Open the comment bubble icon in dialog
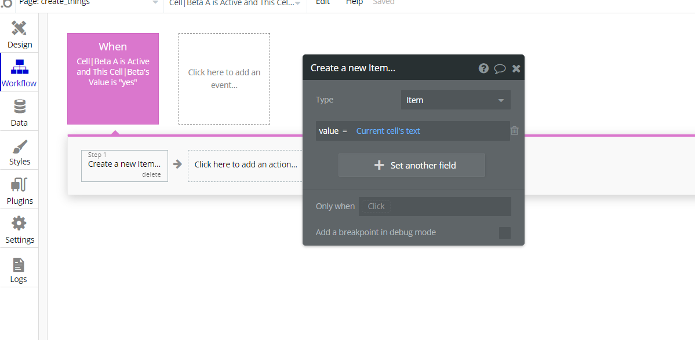This screenshot has height=340, width=695. (500, 68)
